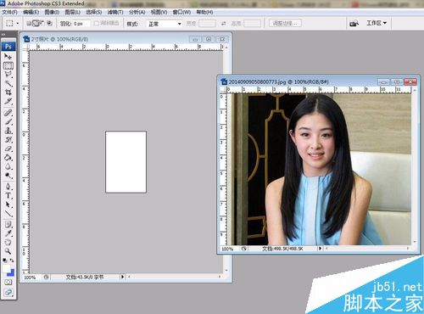Screen dimensions: 424x314
Task: Open Adobe Bridge from options bar
Action: click(354, 23)
